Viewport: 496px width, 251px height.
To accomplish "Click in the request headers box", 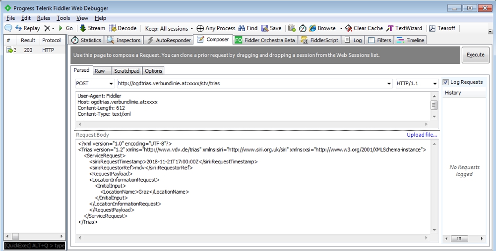I will pos(253,106).
